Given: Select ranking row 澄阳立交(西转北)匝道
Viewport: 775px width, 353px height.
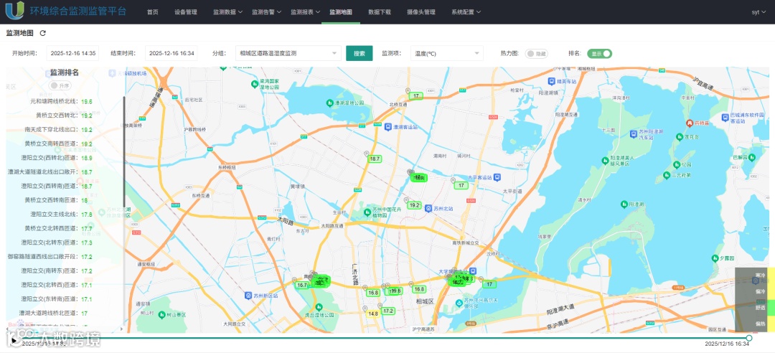Looking at the screenshot, I should coord(57,158).
